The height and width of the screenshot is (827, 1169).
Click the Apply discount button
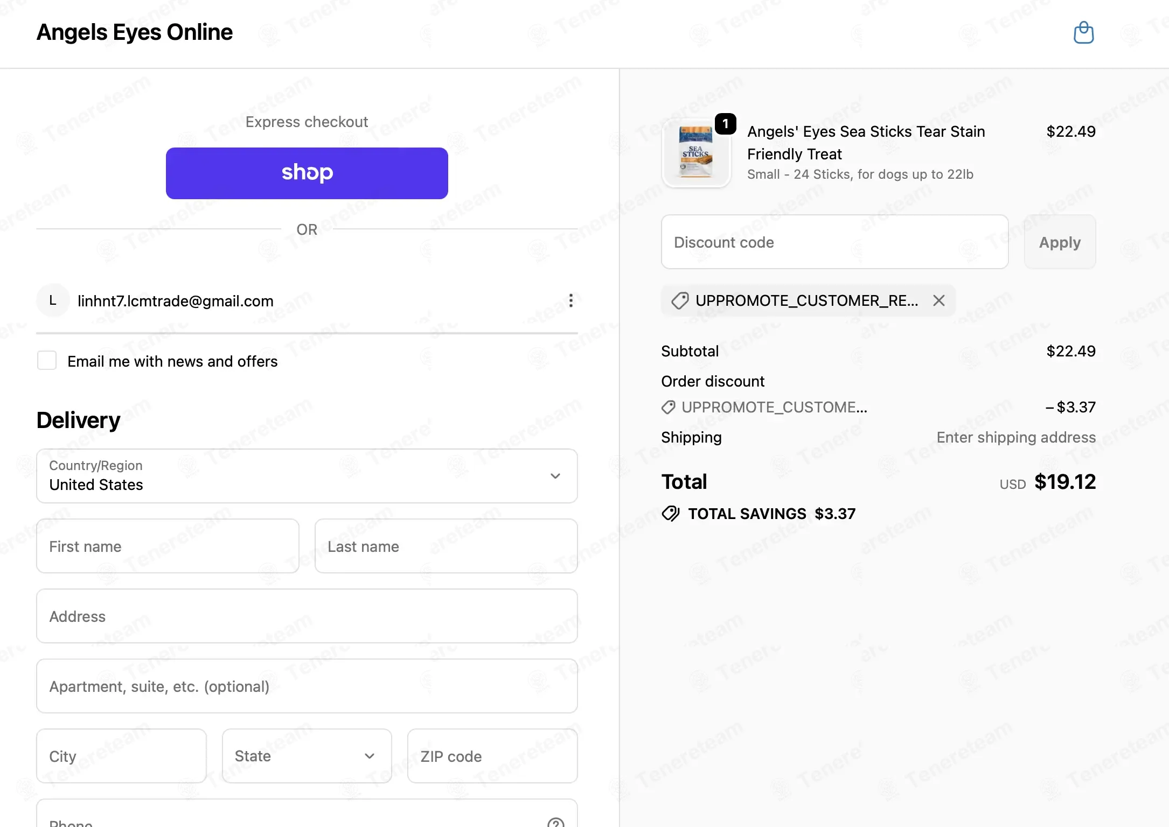(x=1060, y=242)
